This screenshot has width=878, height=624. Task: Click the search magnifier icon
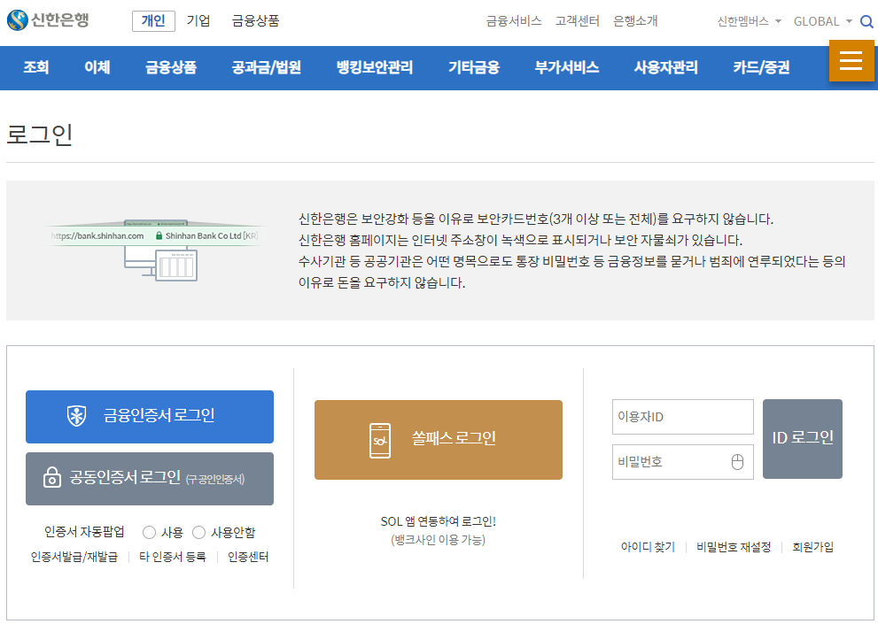(866, 20)
